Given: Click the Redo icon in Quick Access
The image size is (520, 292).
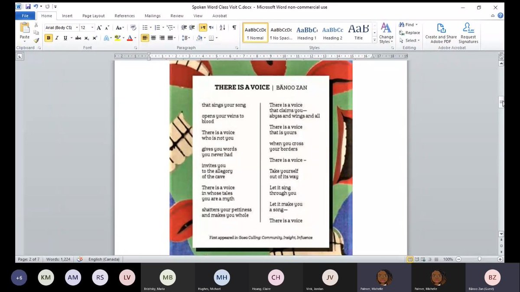Looking at the screenshot, I should pos(47,6).
